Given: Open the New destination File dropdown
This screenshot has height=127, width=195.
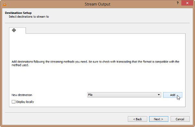Looking at the screenshot, I should pyautogui.click(x=124, y=95).
